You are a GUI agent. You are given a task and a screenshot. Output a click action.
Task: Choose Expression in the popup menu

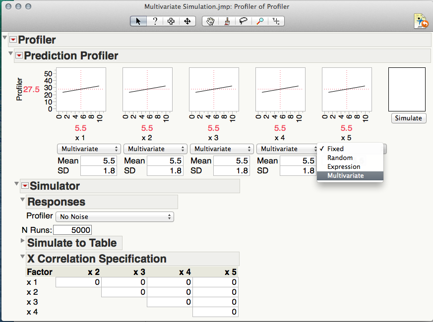click(343, 166)
